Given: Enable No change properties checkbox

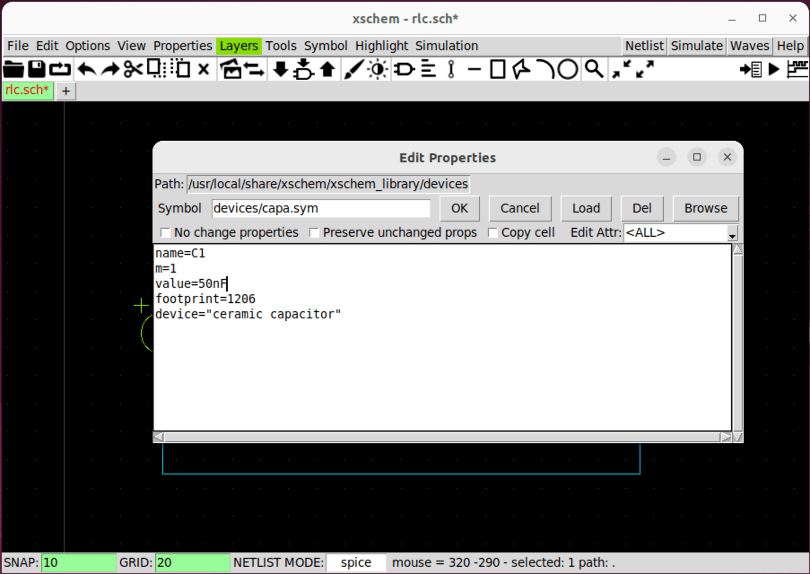Looking at the screenshot, I should click(x=165, y=233).
